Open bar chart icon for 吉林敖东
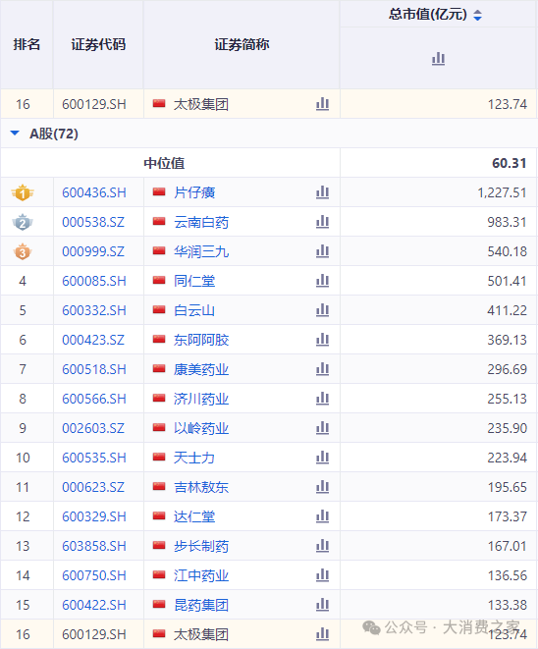 pos(322,487)
